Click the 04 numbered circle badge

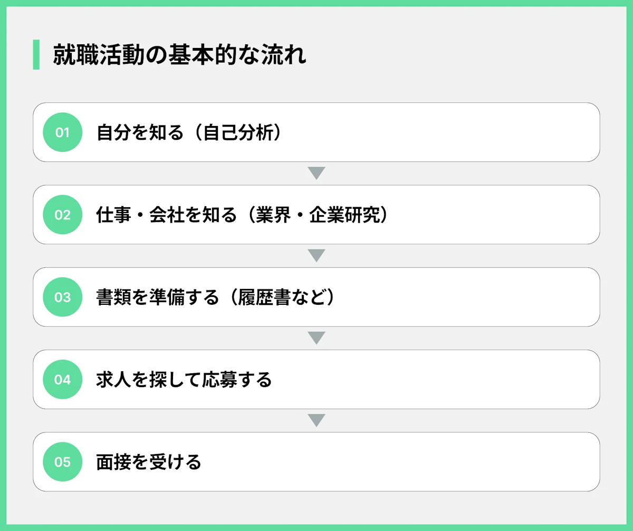point(62,379)
